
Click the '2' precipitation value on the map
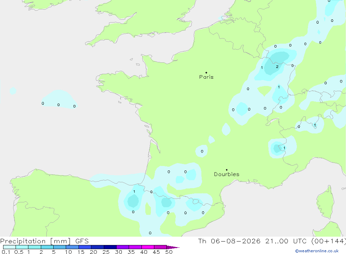click(277, 67)
